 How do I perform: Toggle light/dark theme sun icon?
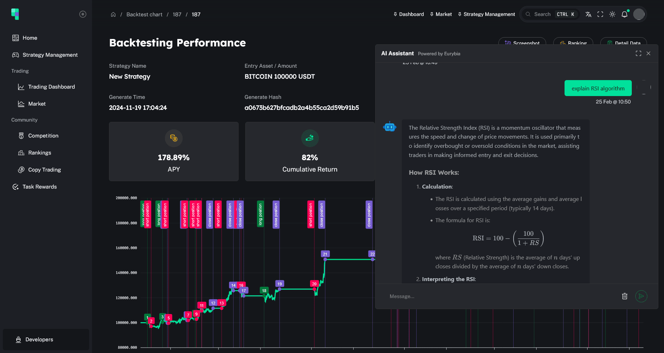tap(612, 14)
